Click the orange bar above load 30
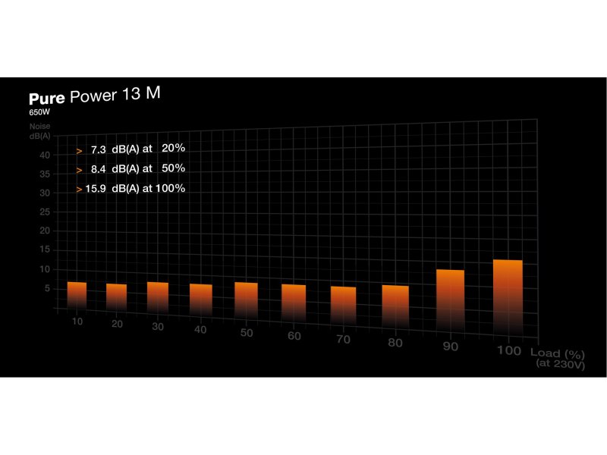Viewport: 607px width, 455px height. tap(158, 298)
